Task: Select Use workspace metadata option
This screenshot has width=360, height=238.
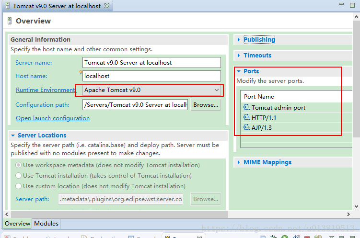Action: (18, 165)
